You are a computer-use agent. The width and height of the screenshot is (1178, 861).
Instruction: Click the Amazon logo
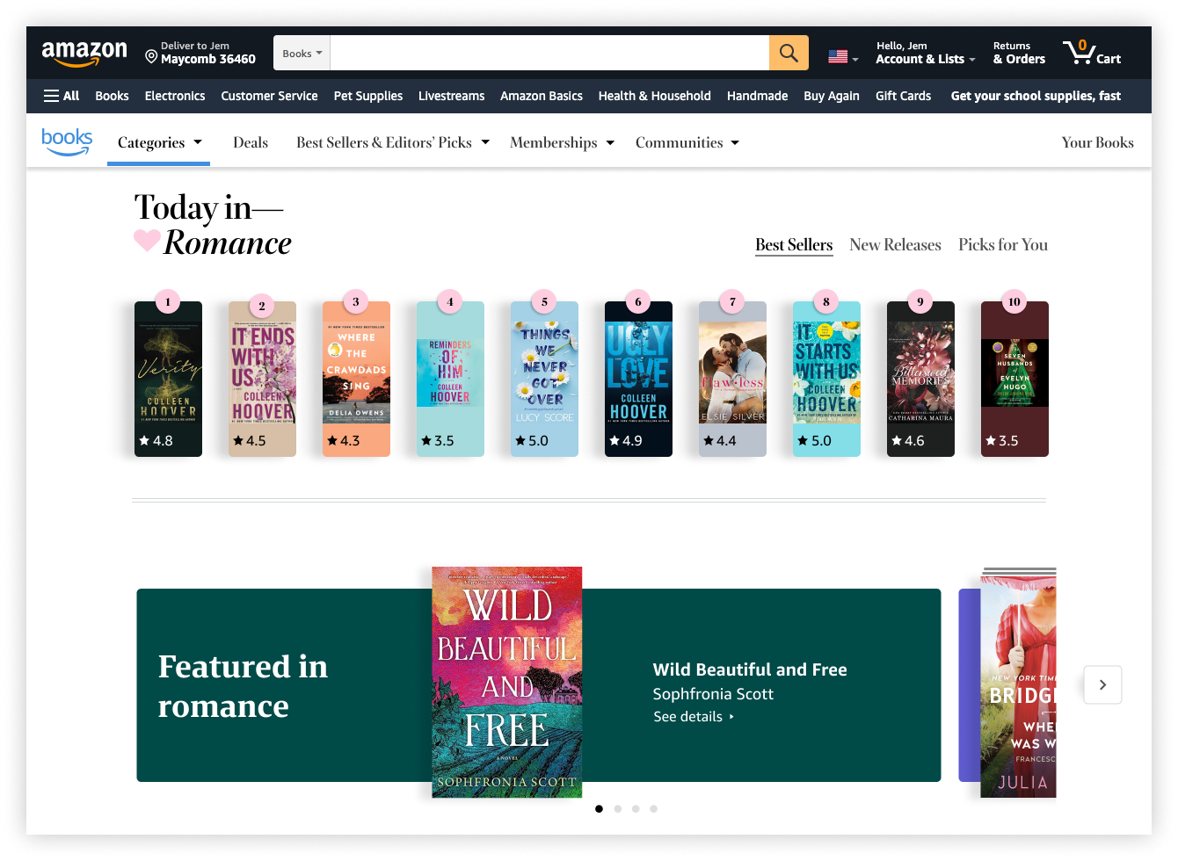coord(84,54)
